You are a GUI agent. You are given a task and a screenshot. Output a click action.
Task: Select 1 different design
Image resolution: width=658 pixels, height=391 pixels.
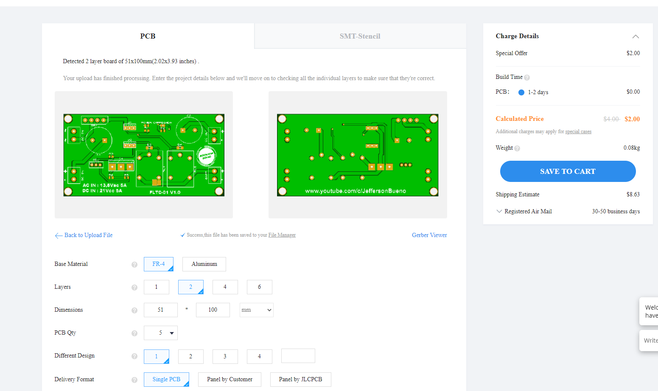(157, 357)
